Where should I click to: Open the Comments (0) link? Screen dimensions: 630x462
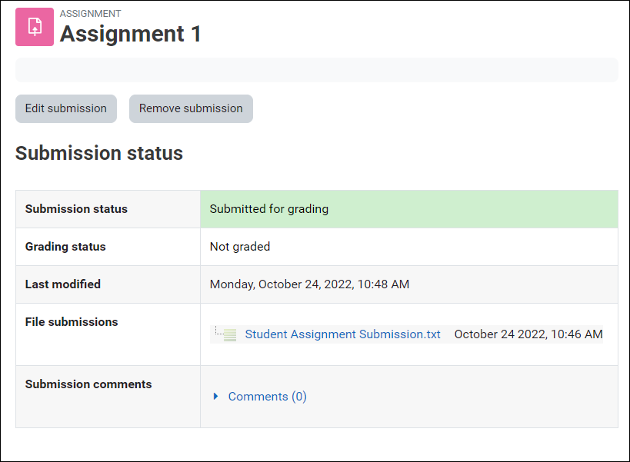coord(267,397)
